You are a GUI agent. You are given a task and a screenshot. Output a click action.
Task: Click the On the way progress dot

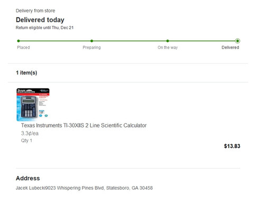coord(167,41)
